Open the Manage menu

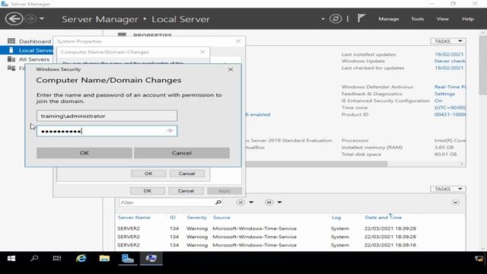click(389, 19)
